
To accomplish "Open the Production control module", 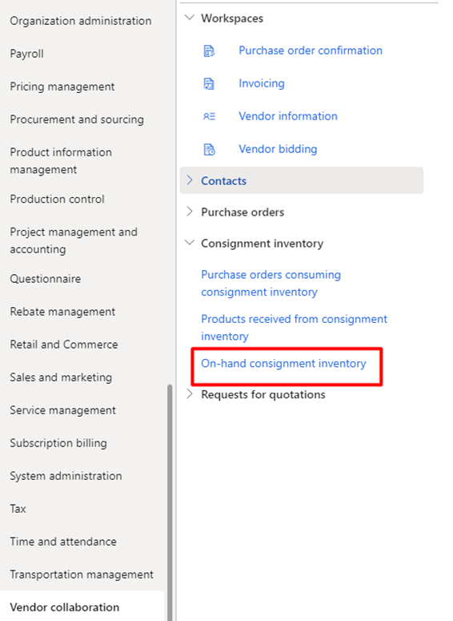I will pos(57,199).
